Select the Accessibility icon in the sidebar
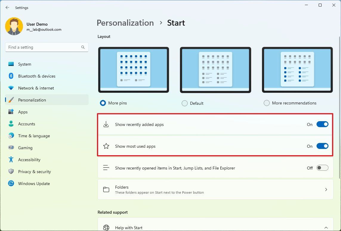 pyautogui.click(x=11, y=160)
